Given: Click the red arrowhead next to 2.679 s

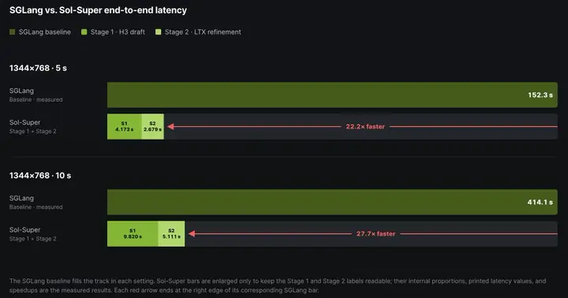Looking at the screenshot, I should [x=170, y=126].
